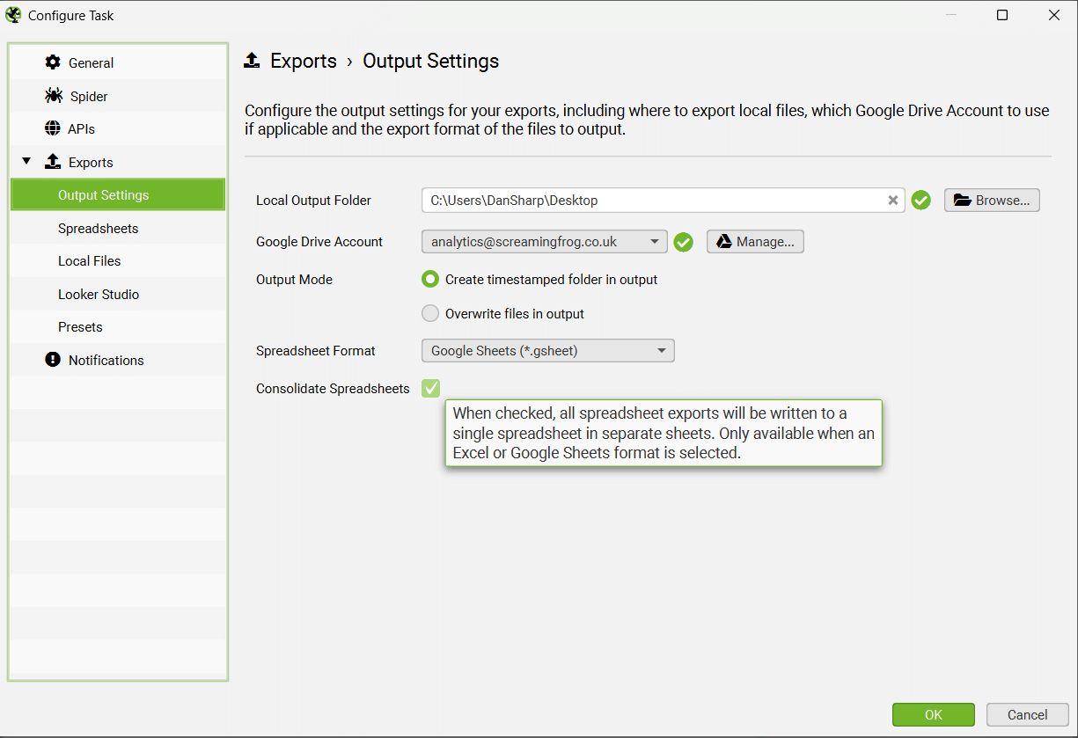Click green checkmark beside Google Drive Account

click(683, 242)
